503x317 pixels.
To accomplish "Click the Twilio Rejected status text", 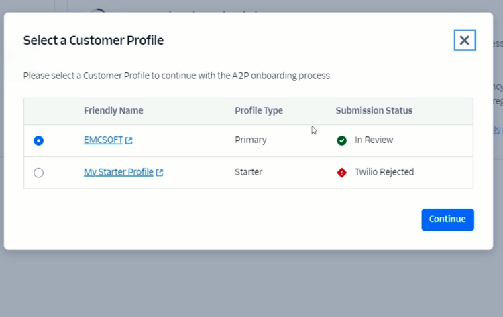I will click(384, 172).
